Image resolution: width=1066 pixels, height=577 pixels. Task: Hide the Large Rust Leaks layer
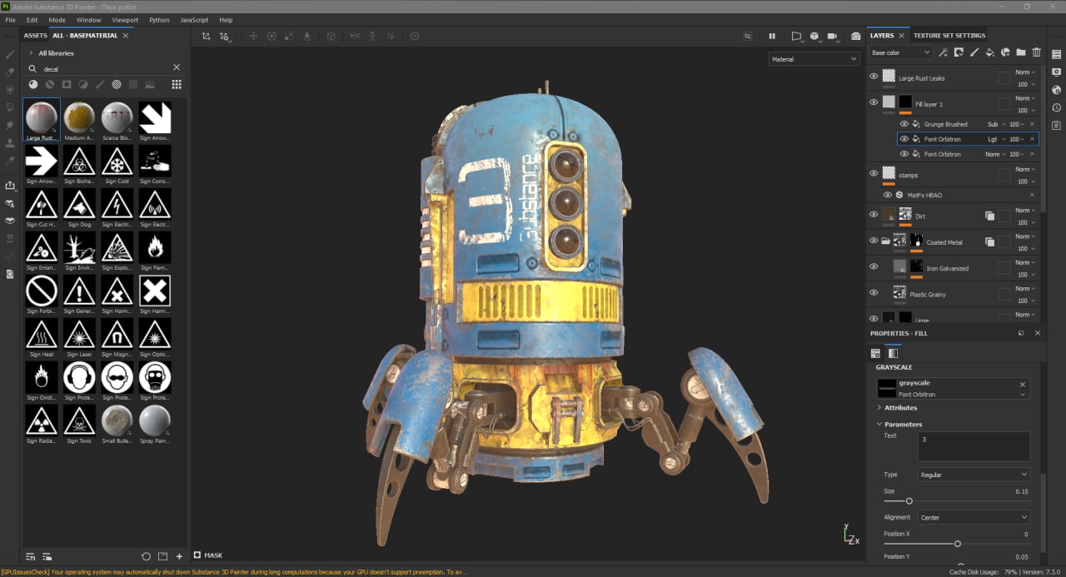click(x=874, y=77)
